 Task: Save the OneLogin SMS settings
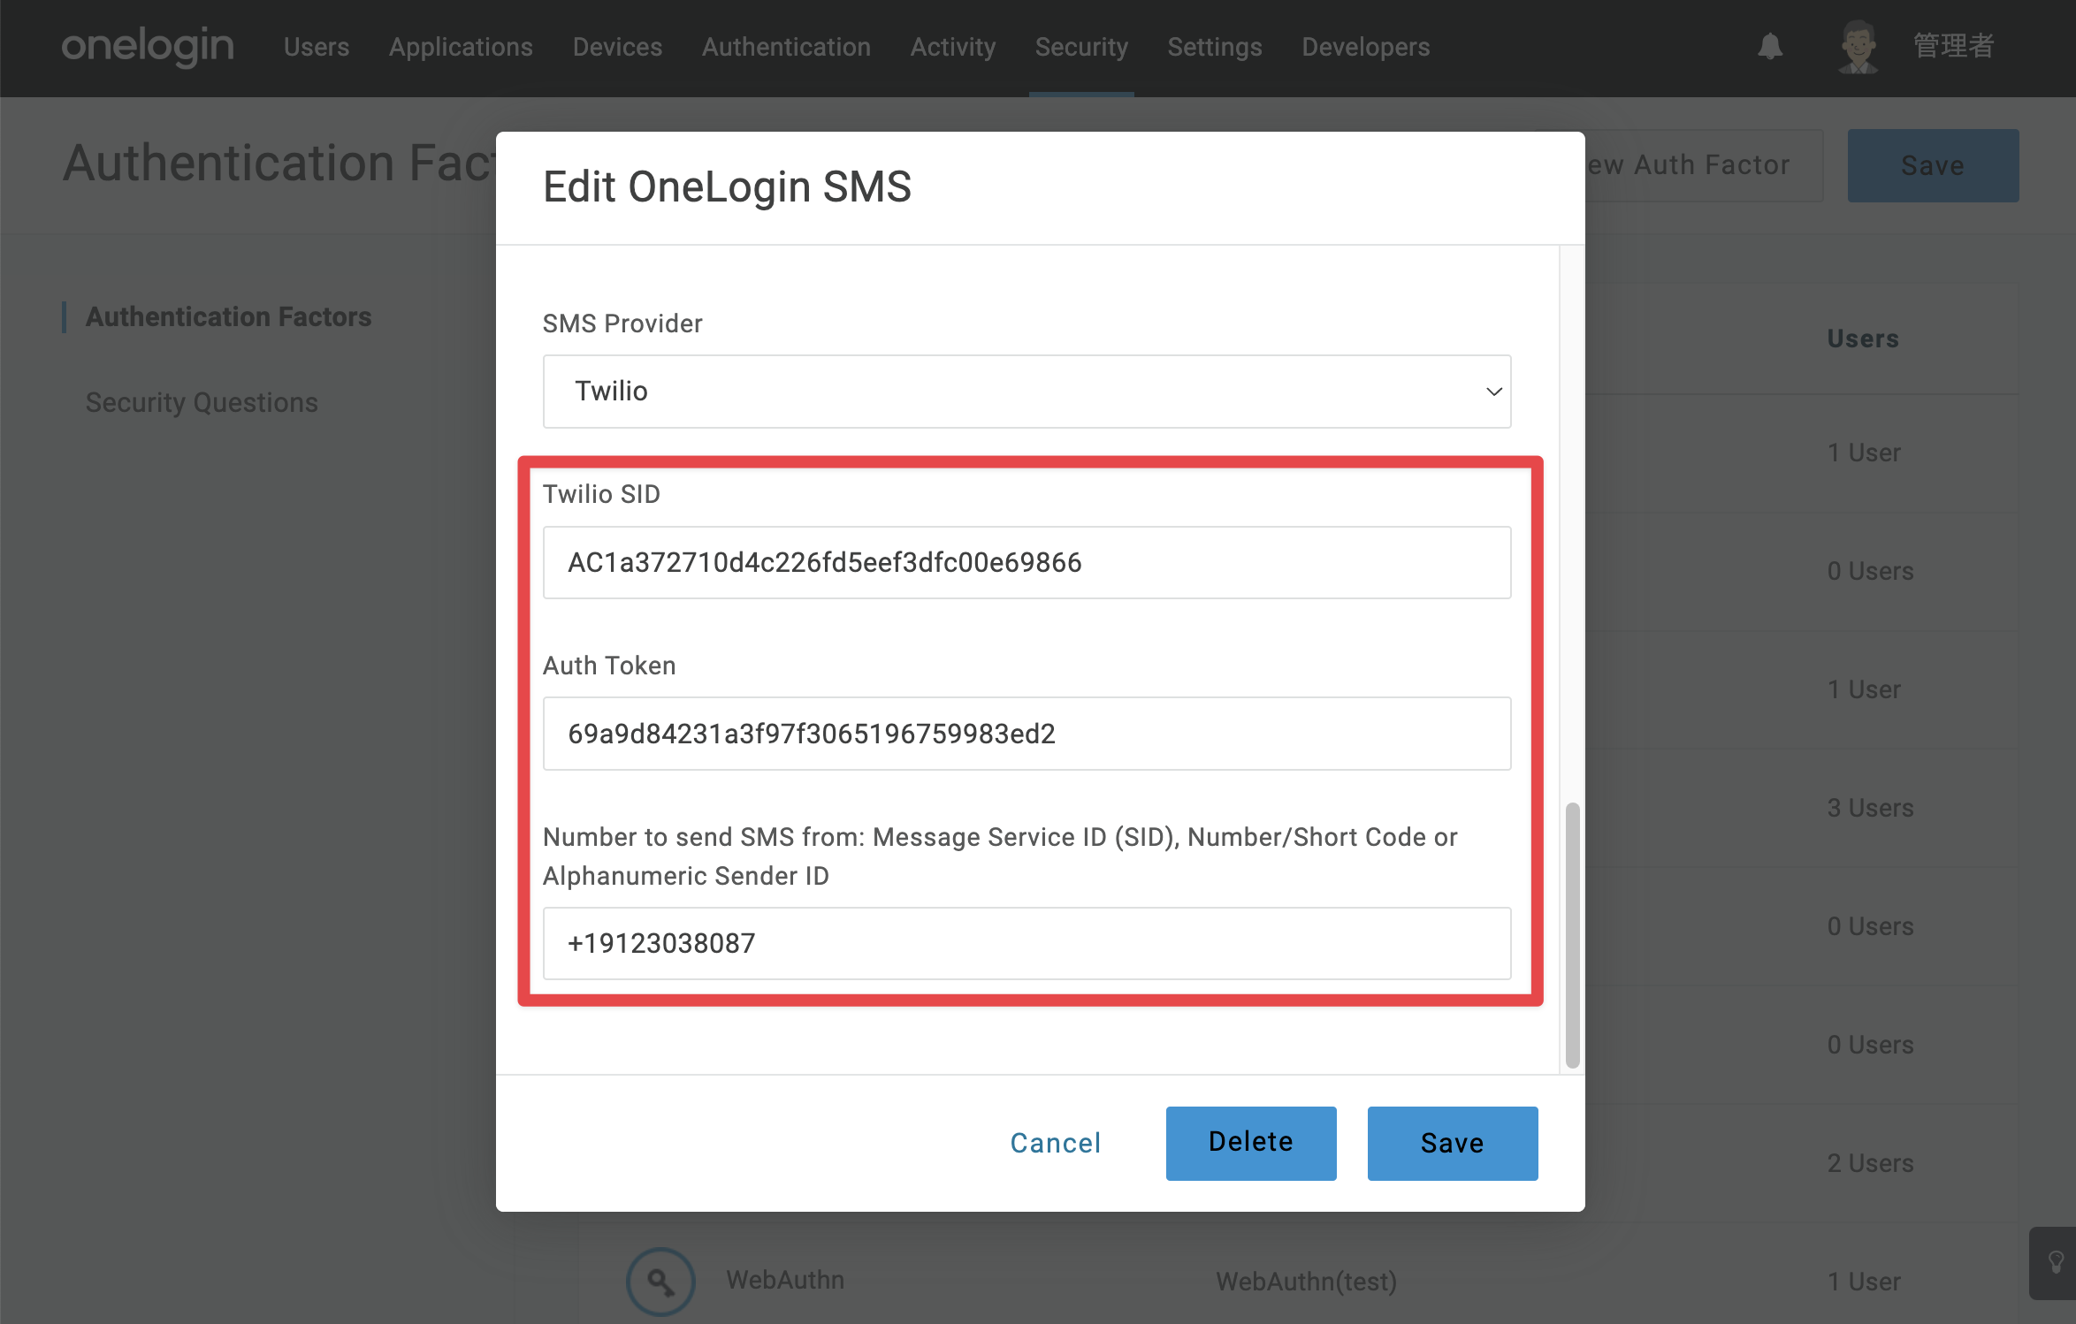click(1453, 1143)
